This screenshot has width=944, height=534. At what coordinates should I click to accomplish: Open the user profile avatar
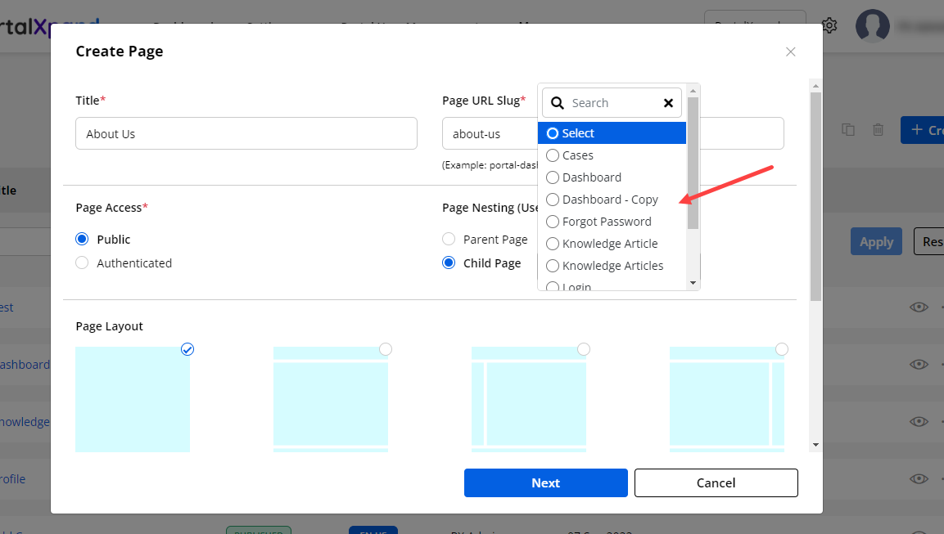[872, 25]
